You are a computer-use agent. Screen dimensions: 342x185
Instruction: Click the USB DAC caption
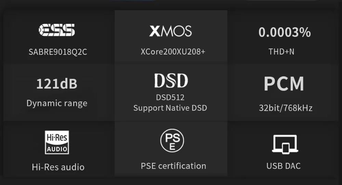(284, 166)
